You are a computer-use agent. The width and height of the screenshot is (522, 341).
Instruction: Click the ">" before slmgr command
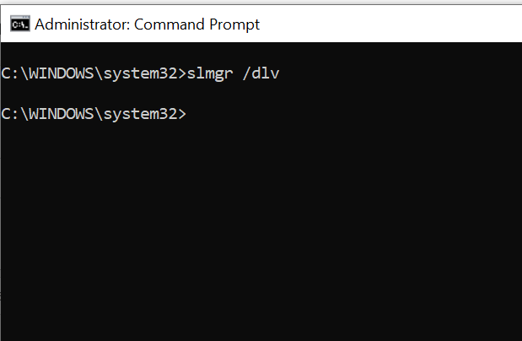181,73
